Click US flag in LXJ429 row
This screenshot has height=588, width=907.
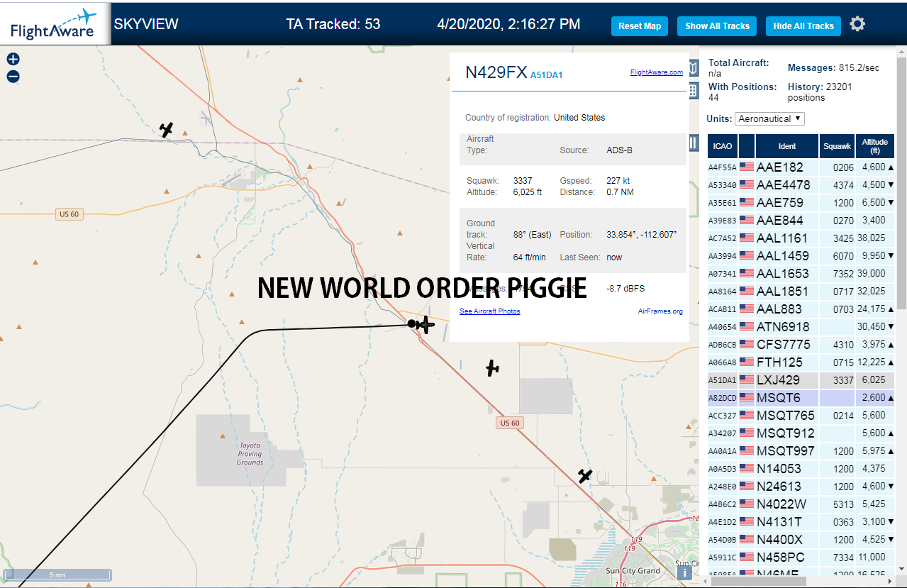pos(747,379)
